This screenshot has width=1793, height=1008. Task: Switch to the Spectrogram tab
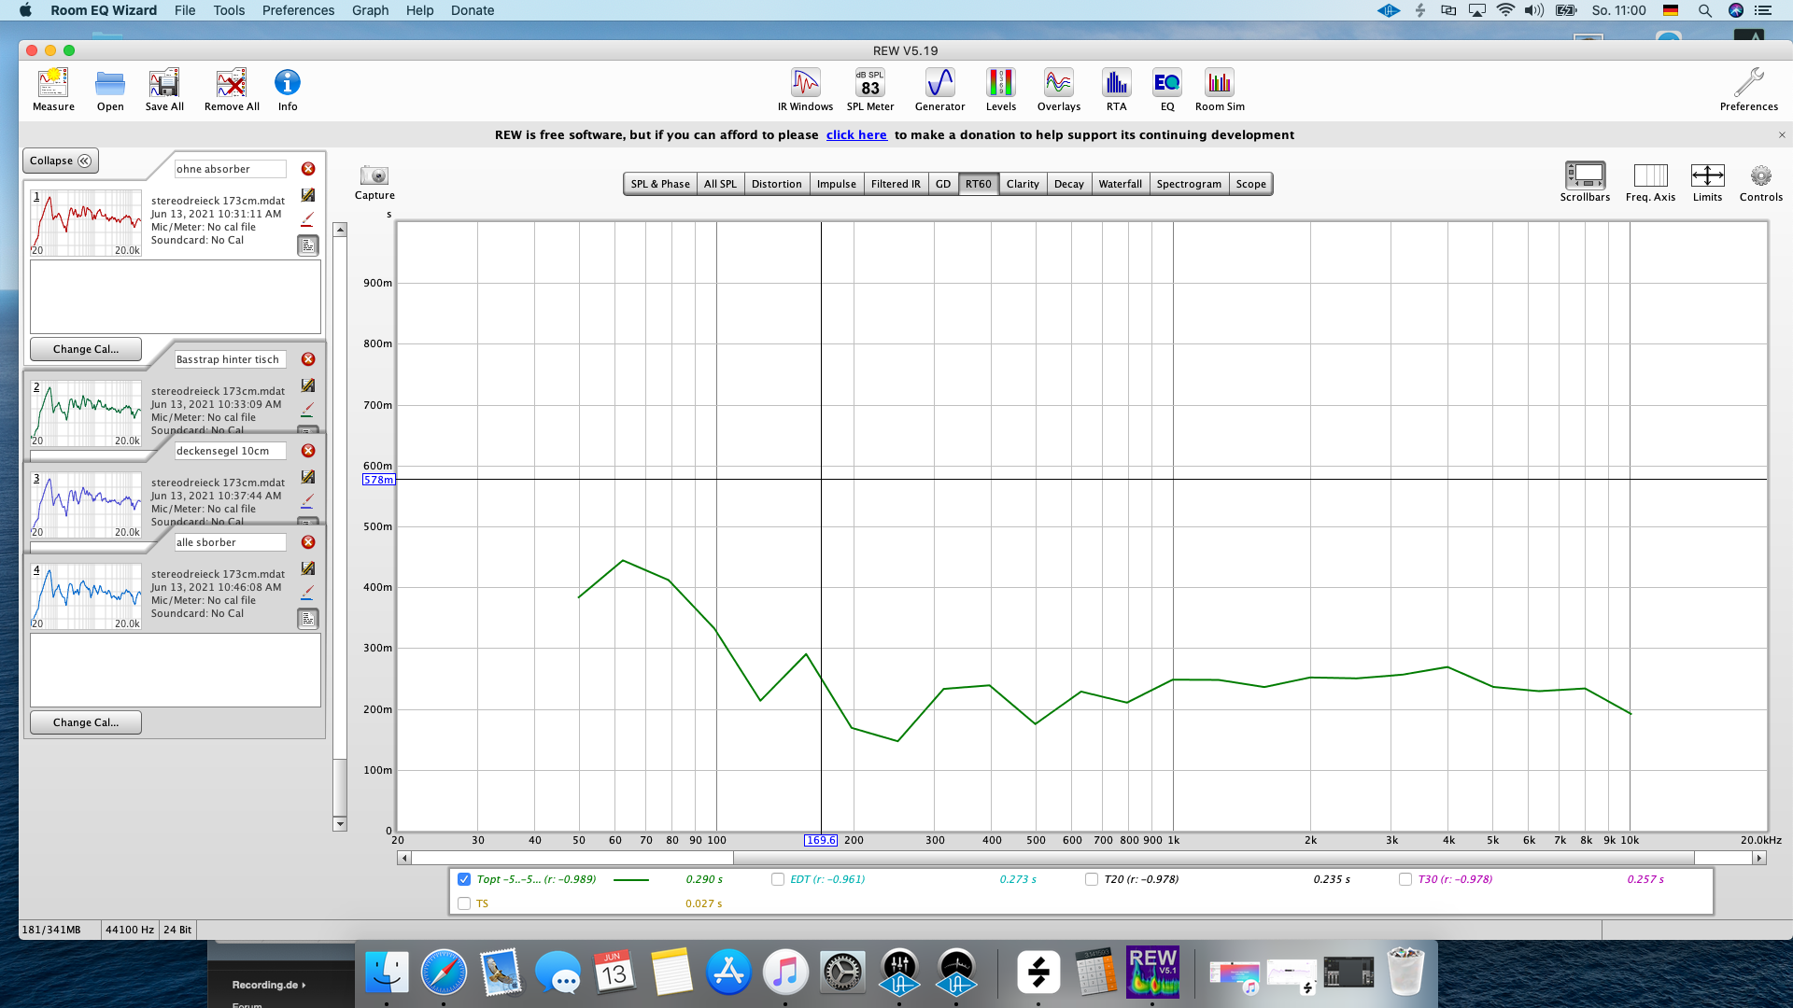pos(1189,184)
